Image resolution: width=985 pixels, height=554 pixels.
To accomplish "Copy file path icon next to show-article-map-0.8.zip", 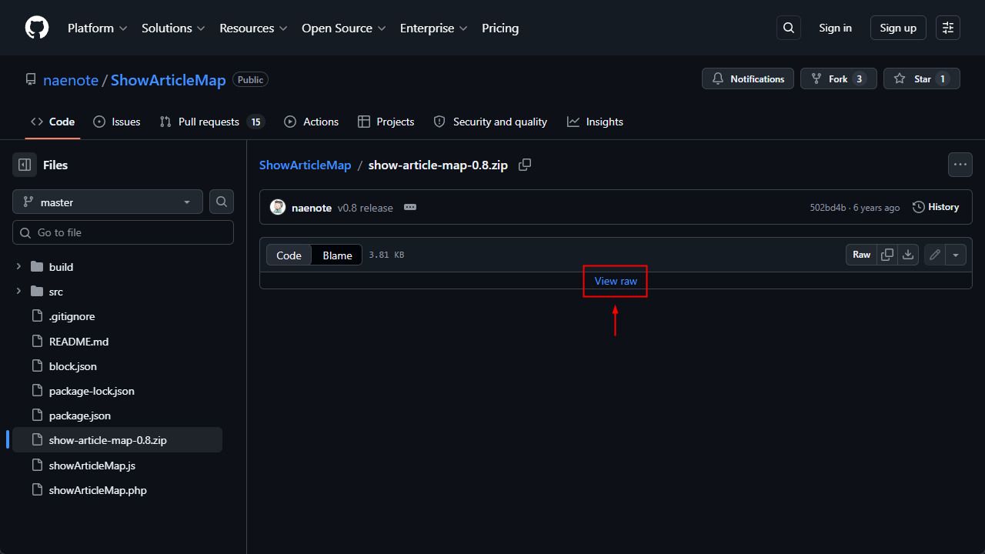I will tap(525, 165).
